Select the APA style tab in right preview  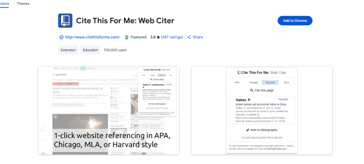pyautogui.click(x=237, y=82)
